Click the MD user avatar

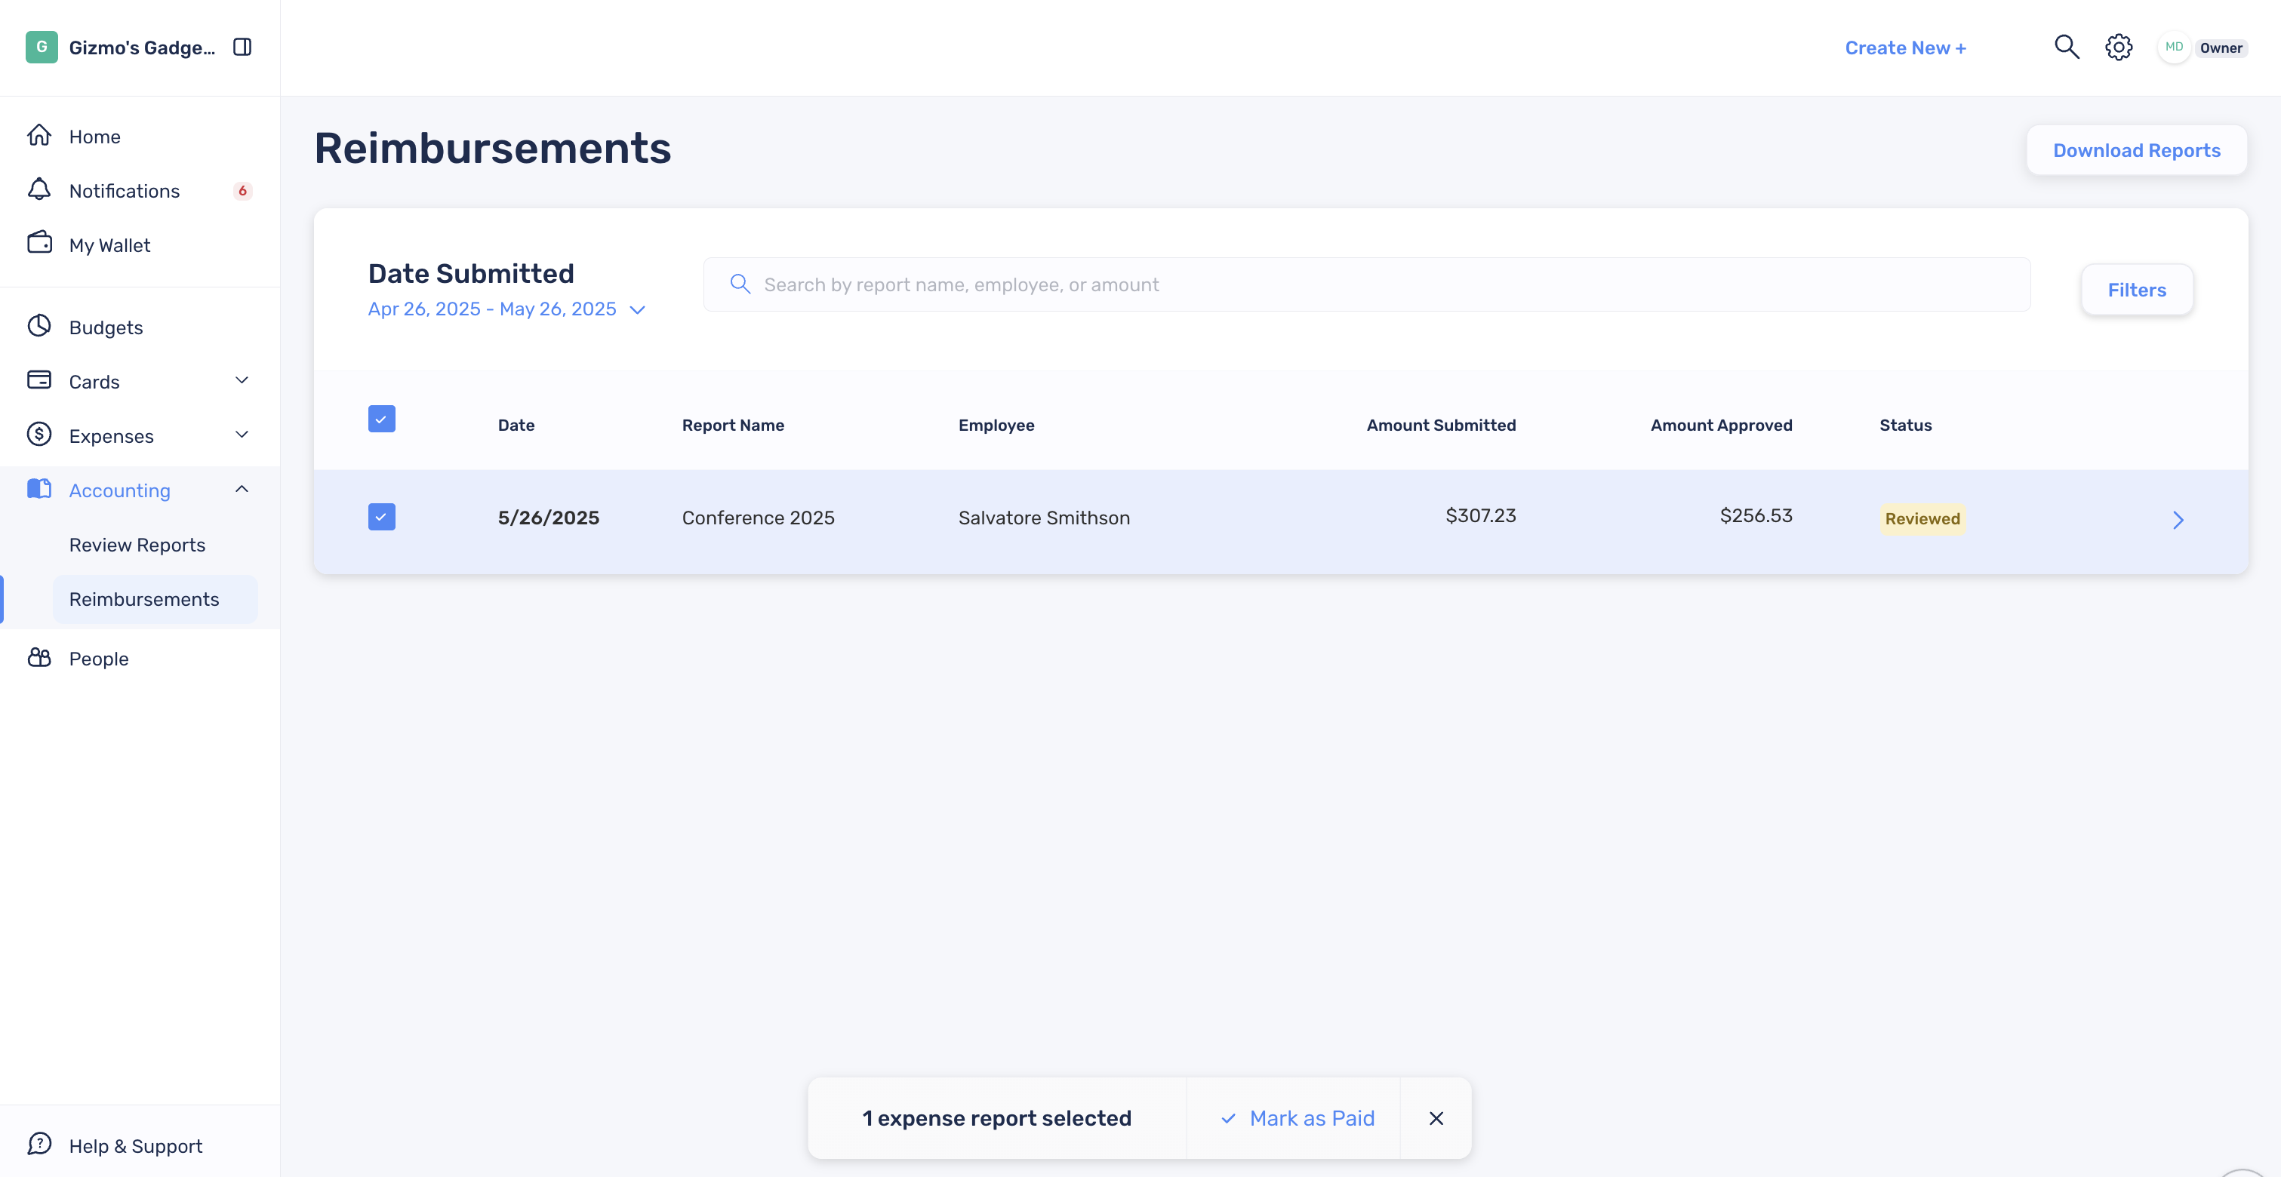2174,47
